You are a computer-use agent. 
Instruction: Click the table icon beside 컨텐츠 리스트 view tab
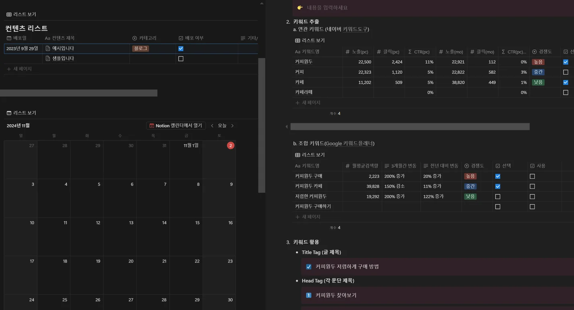[9, 14]
